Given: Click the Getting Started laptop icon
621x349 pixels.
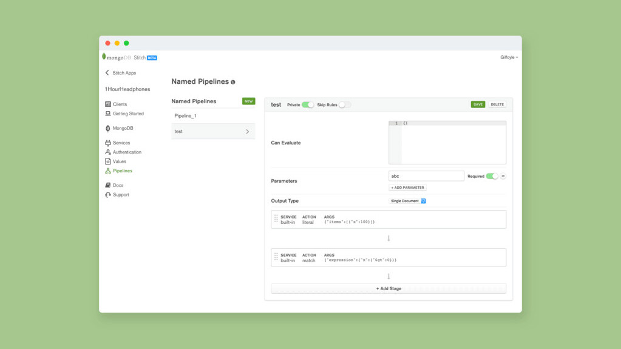Looking at the screenshot, I should click(x=108, y=114).
